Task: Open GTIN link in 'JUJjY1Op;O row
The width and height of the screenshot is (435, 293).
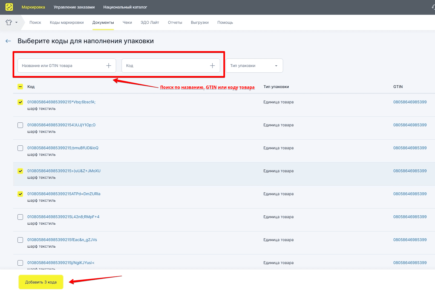Action: pyautogui.click(x=410, y=125)
